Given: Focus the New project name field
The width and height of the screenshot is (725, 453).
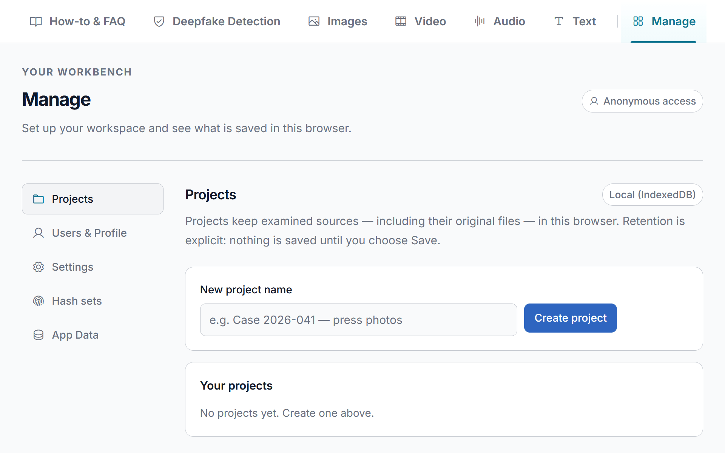Looking at the screenshot, I should click(358, 320).
